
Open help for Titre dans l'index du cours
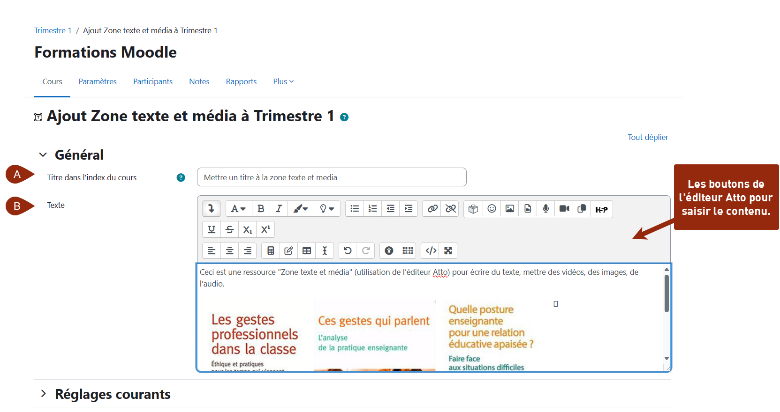pos(181,177)
